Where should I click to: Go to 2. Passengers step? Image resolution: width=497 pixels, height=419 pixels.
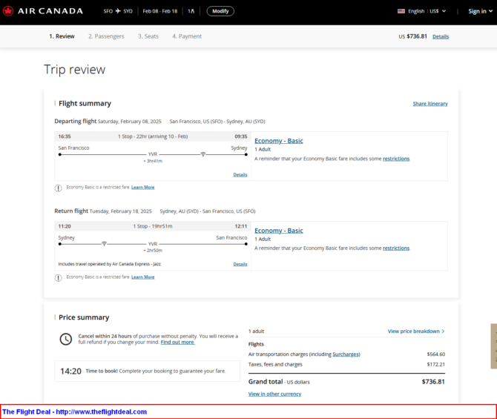106,36
